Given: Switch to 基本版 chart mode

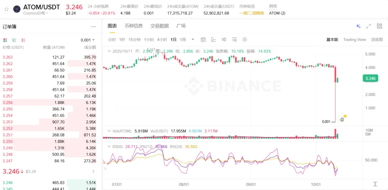Looking at the screenshot, I should point(332,39).
